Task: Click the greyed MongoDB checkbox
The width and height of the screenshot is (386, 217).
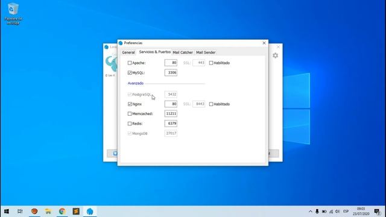Action: (x=130, y=133)
